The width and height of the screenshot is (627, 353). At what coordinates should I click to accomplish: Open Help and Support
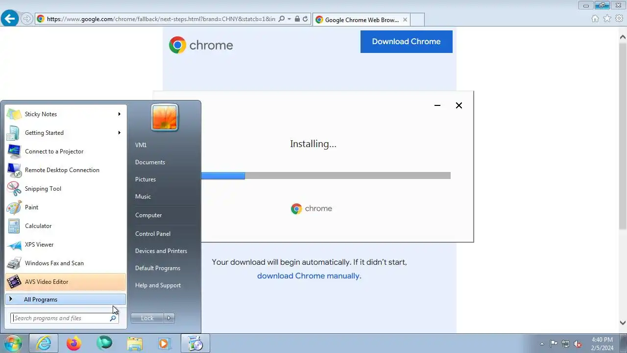point(158,285)
